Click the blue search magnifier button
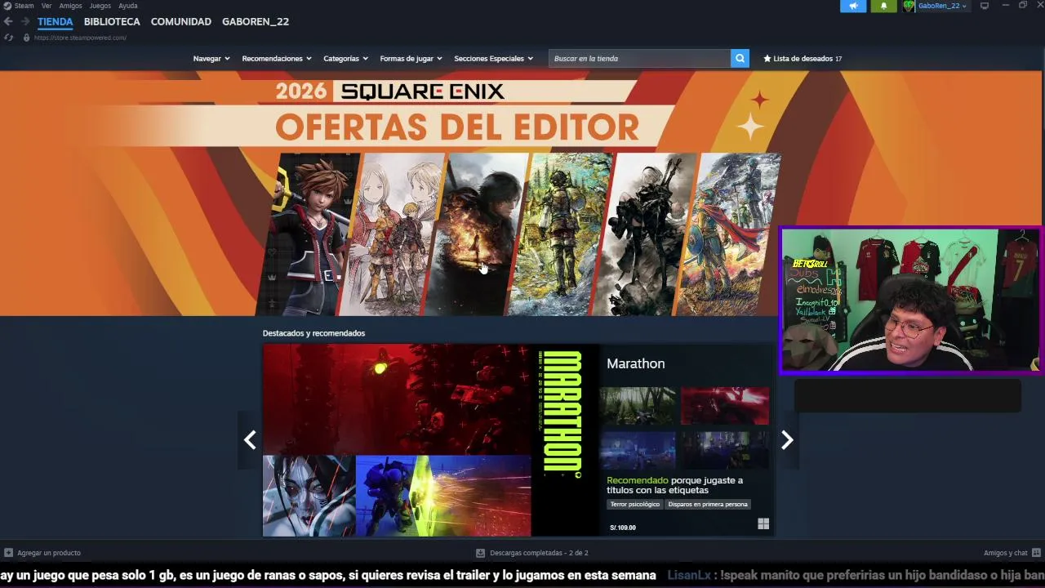This screenshot has height=588, width=1045. (x=740, y=58)
